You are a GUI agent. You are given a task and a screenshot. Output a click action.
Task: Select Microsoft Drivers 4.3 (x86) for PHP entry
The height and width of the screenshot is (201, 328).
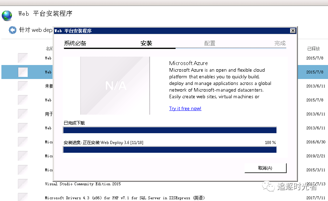(125, 198)
